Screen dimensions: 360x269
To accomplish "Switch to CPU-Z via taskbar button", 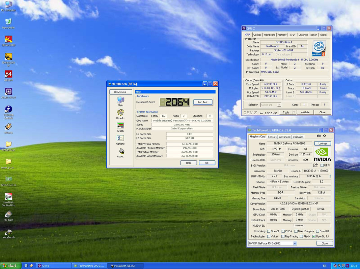I will point(53,266).
